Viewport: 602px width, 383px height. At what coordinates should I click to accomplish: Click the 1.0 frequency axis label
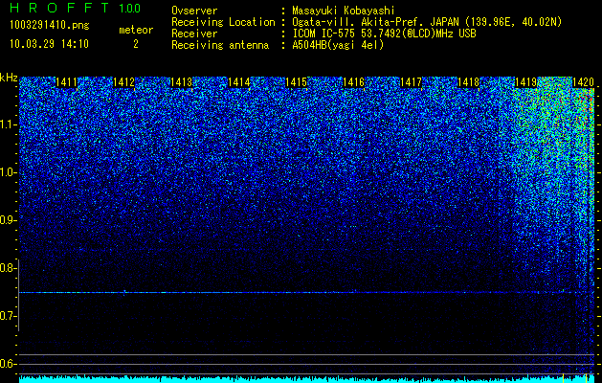point(8,172)
